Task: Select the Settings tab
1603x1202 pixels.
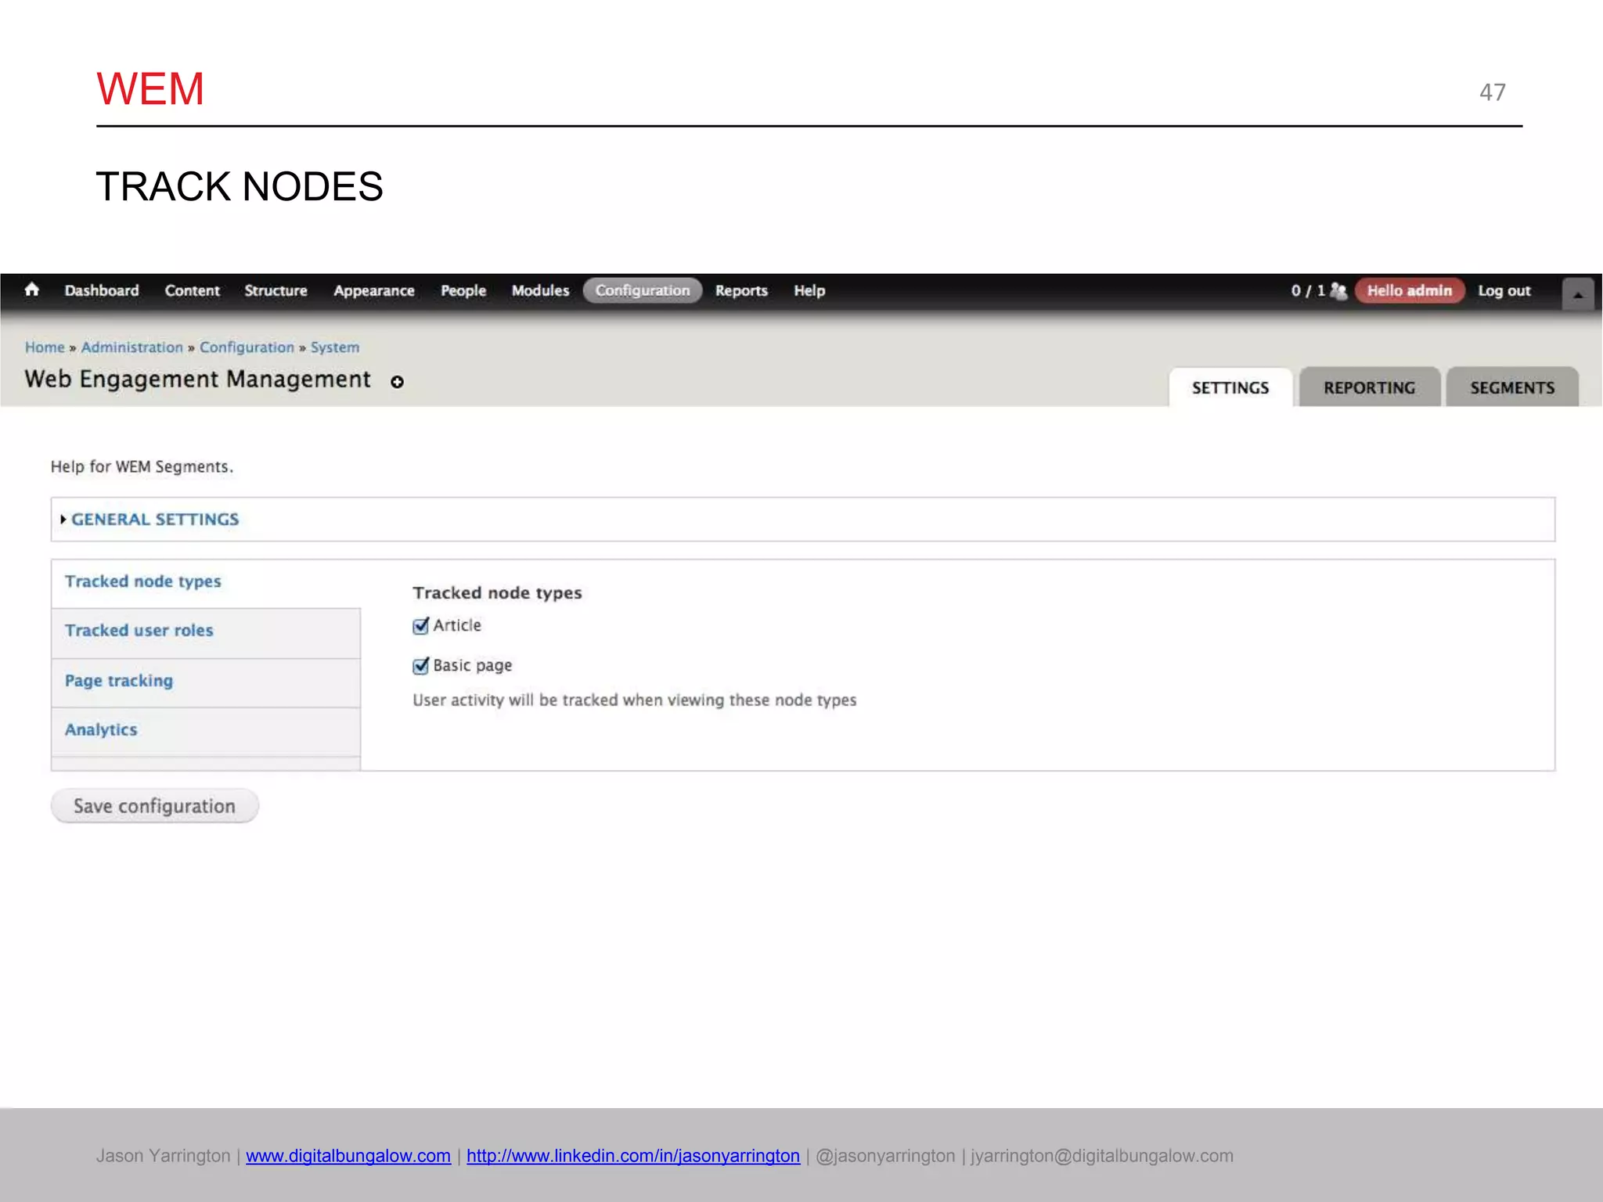Action: tap(1230, 388)
